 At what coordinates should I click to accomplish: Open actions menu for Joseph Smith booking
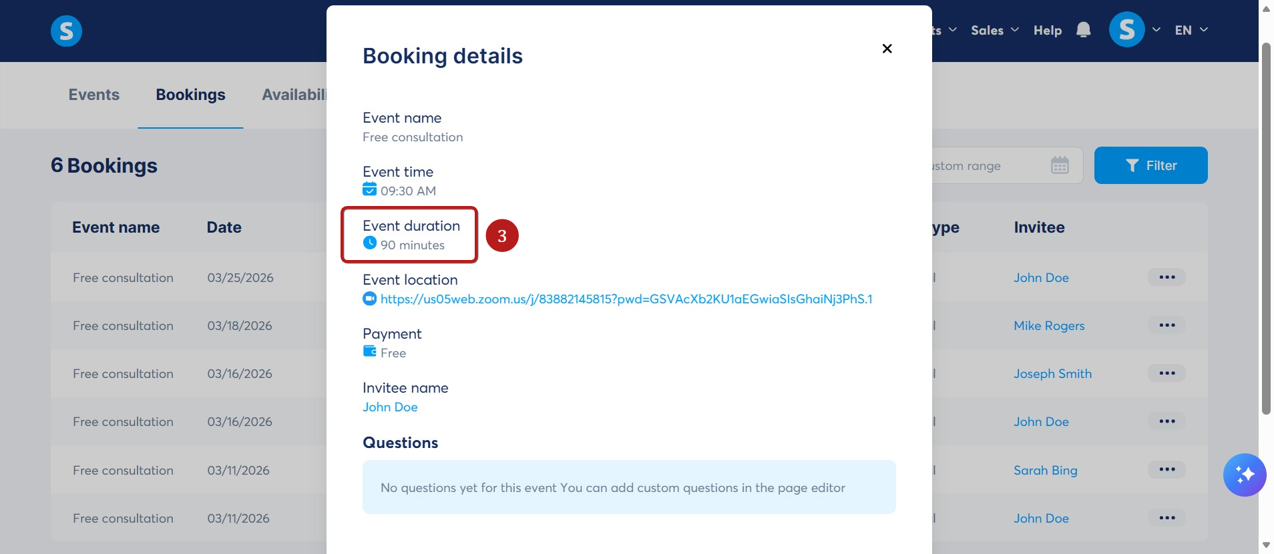[1166, 373]
